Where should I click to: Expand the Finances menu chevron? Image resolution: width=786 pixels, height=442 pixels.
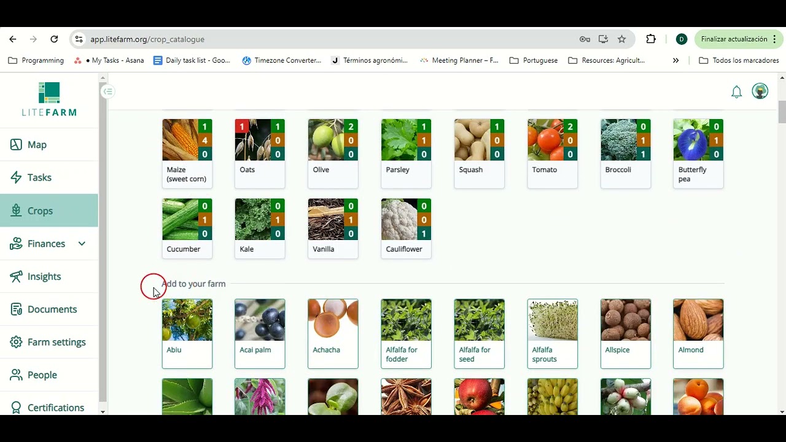(x=82, y=244)
